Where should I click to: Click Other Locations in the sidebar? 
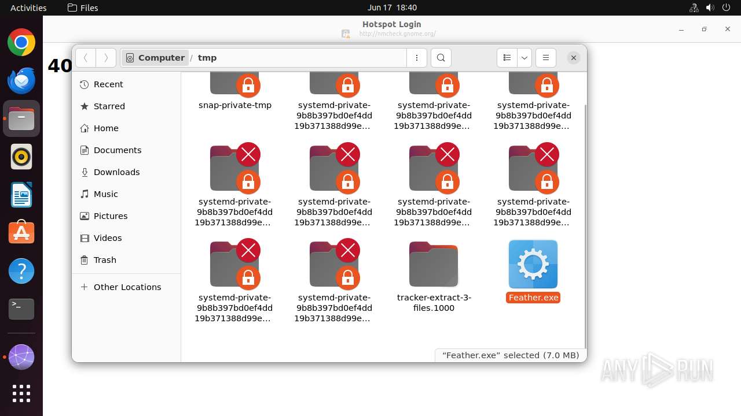pos(126,287)
